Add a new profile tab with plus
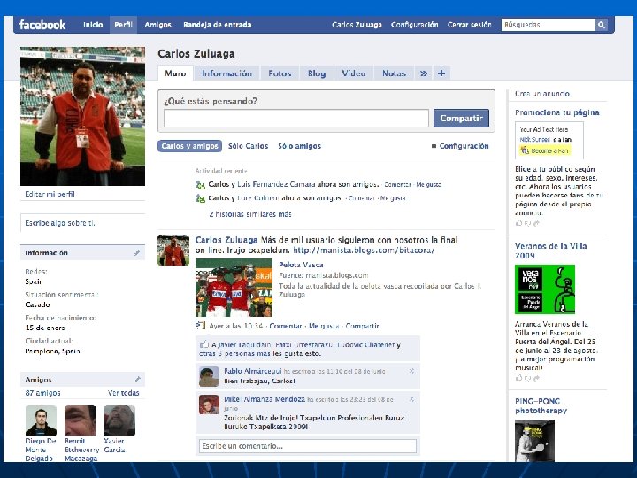The width and height of the screenshot is (637, 478). (x=441, y=73)
